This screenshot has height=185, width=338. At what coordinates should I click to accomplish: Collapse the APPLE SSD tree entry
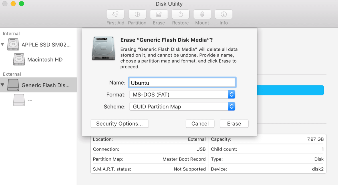coord(3,44)
